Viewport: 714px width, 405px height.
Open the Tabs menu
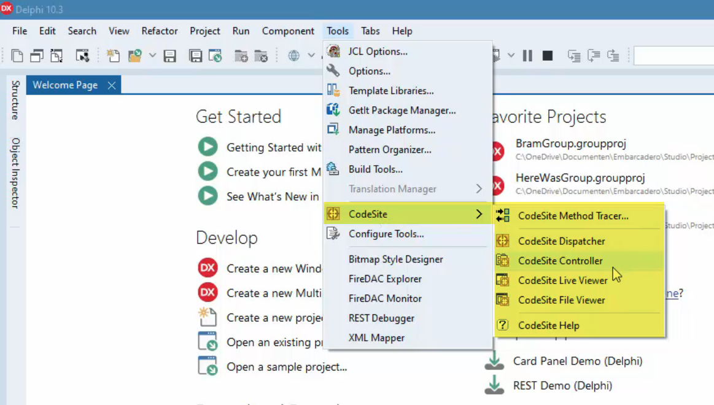[370, 31]
